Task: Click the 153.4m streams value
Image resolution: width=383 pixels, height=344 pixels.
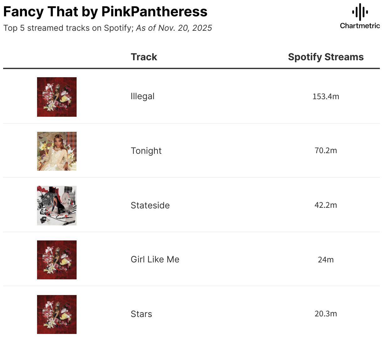Action: tap(326, 96)
